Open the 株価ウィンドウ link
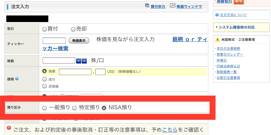This screenshot has height=135, width=271. pos(189,7)
